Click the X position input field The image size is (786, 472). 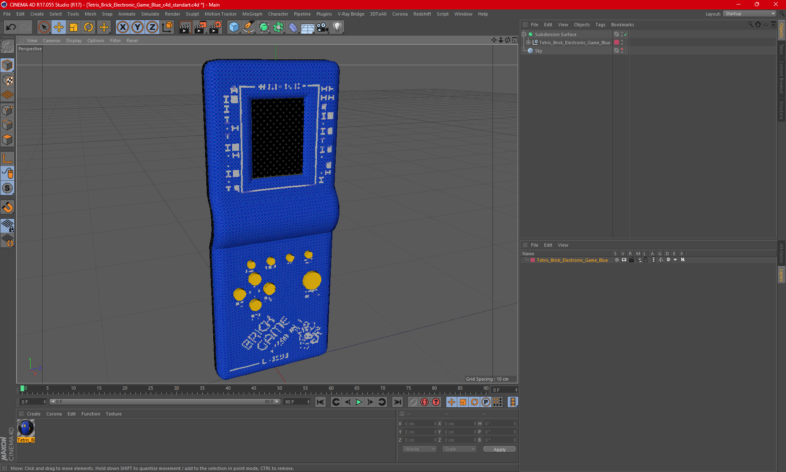coord(420,424)
